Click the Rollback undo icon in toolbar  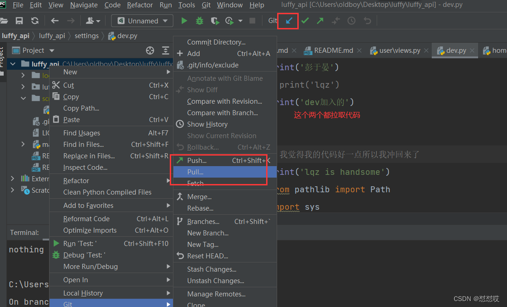pyautogui.click(x=368, y=21)
